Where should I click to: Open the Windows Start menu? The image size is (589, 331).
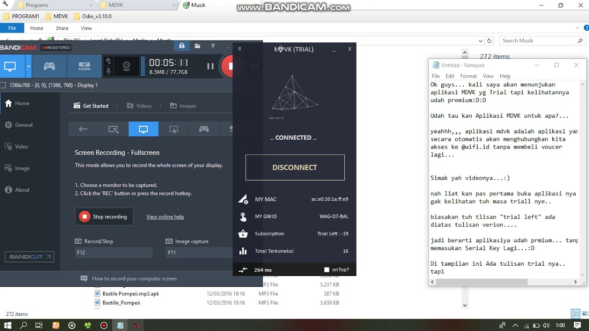click(x=7, y=325)
